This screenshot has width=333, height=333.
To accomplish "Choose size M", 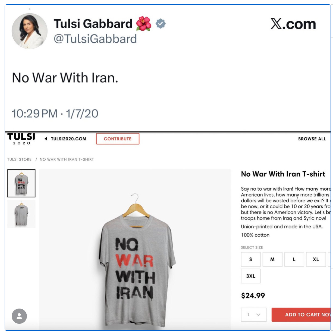I will (272, 259).
